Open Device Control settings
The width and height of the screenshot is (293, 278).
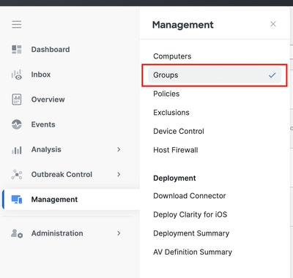pyautogui.click(x=179, y=131)
